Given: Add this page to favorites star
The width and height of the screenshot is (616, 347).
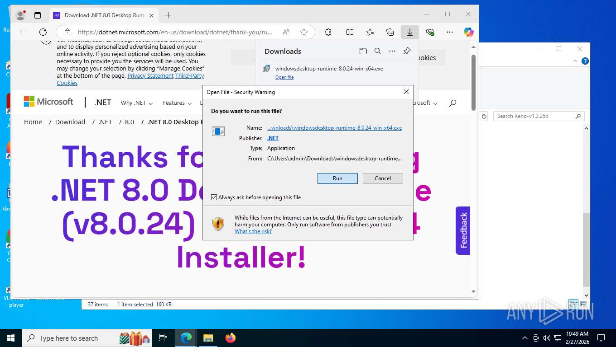Looking at the screenshot, I should pos(304,32).
